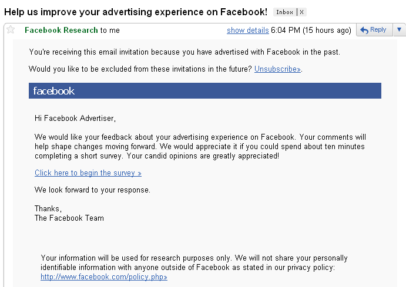The width and height of the screenshot is (406, 287).
Task: Open the facebook.com/policy.php link
Action: point(104,277)
